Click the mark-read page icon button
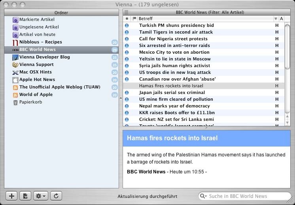 [x=25, y=196]
